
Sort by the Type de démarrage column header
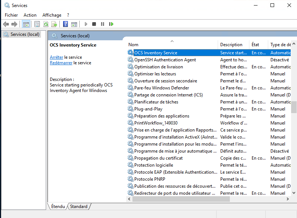tap(280, 45)
